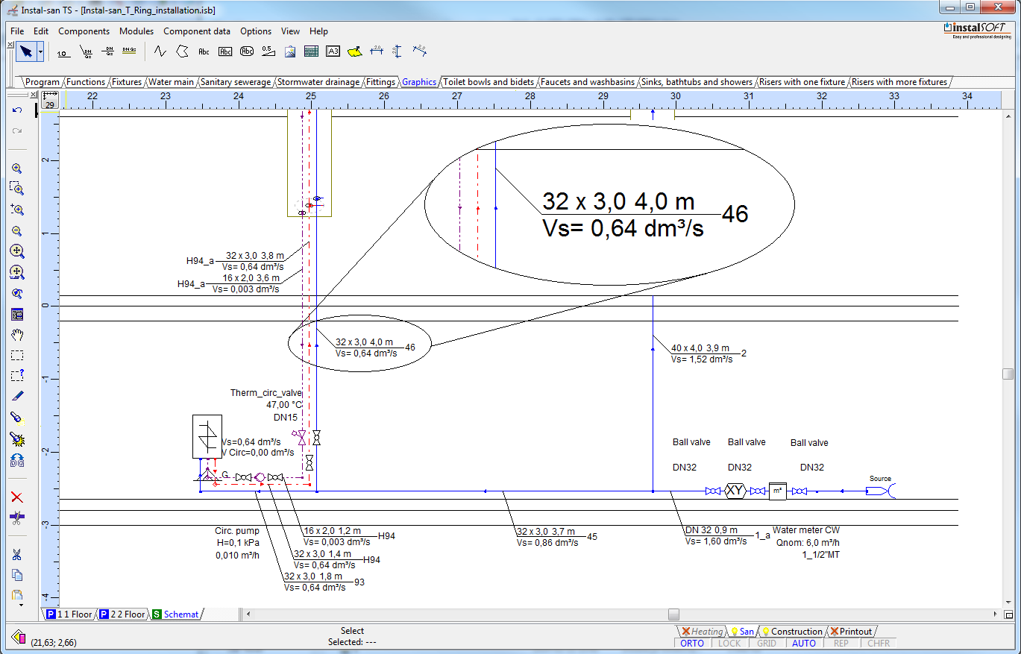The width and height of the screenshot is (1021, 654).
Task: Click the zoom out magnifier
Action: click(17, 231)
